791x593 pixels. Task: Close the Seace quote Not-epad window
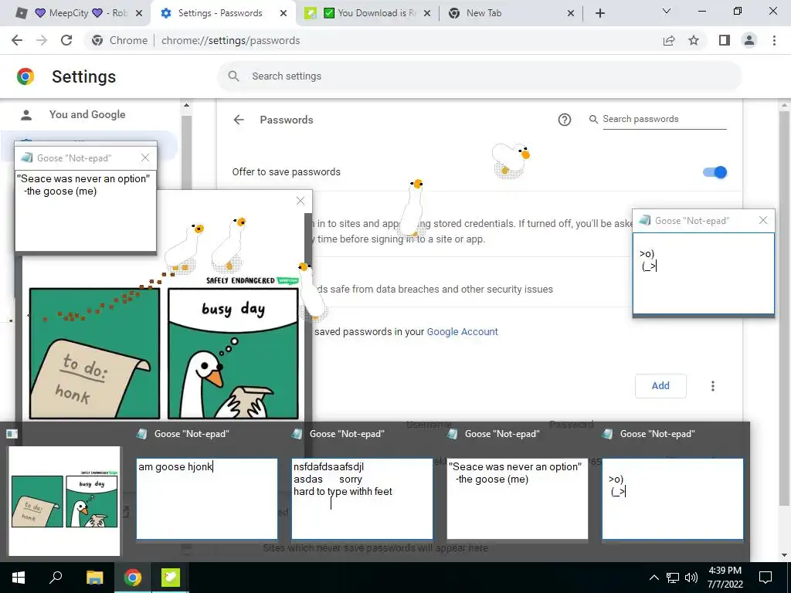(145, 158)
